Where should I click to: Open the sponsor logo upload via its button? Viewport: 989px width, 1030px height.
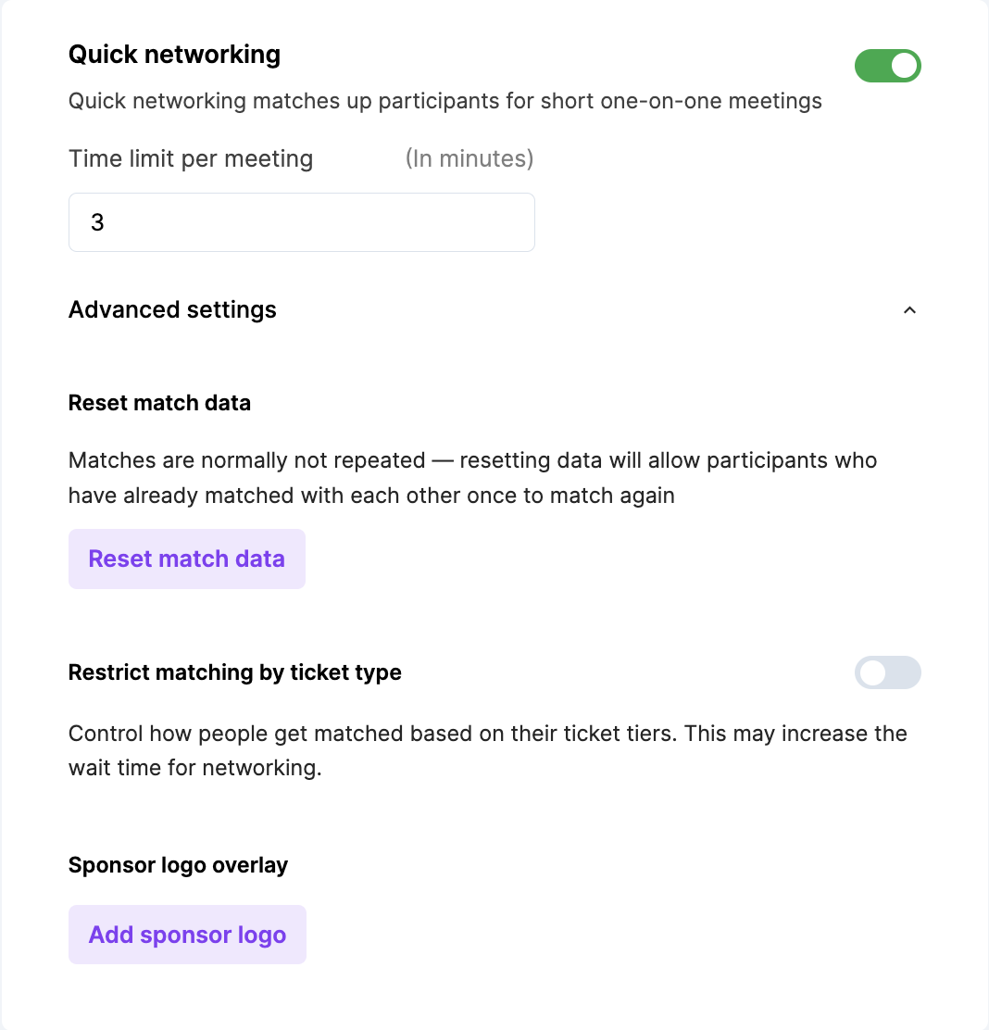click(187, 934)
